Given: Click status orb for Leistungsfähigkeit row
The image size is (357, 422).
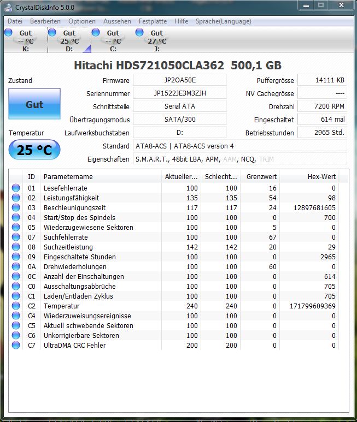Looking at the screenshot, I should (16, 198).
